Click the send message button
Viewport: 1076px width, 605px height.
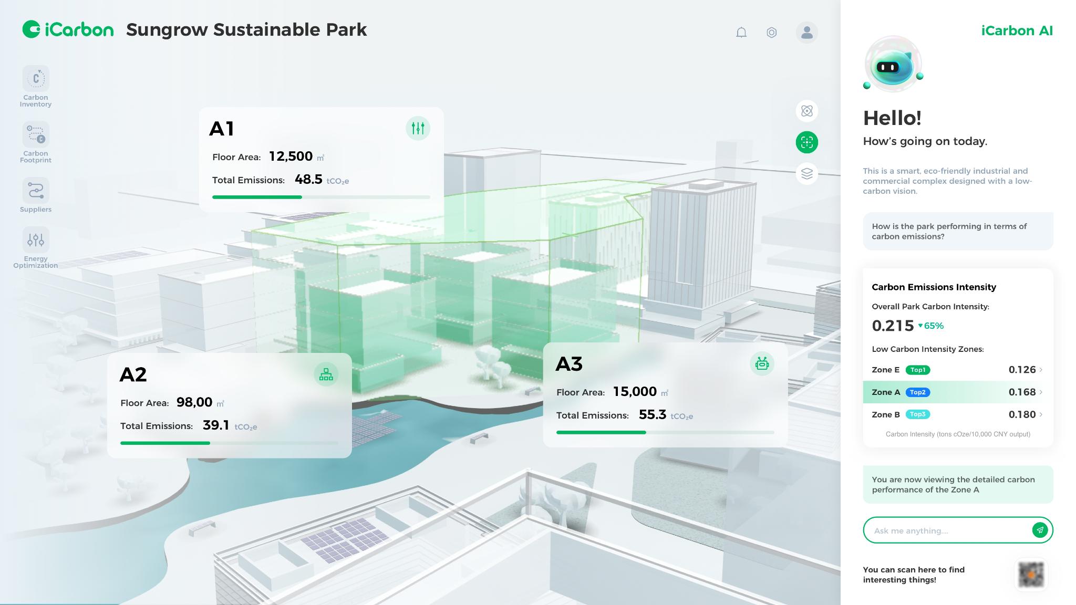pos(1040,530)
